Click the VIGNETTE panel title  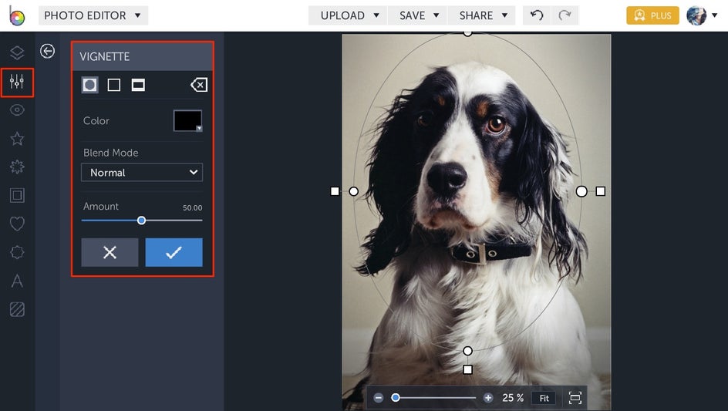click(105, 56)
